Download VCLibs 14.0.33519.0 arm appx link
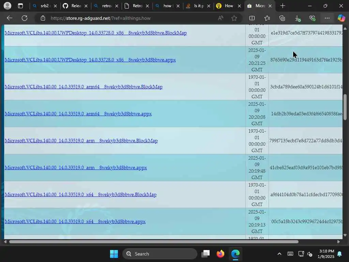Screen dimensions: 349x262 click(76, 168)
